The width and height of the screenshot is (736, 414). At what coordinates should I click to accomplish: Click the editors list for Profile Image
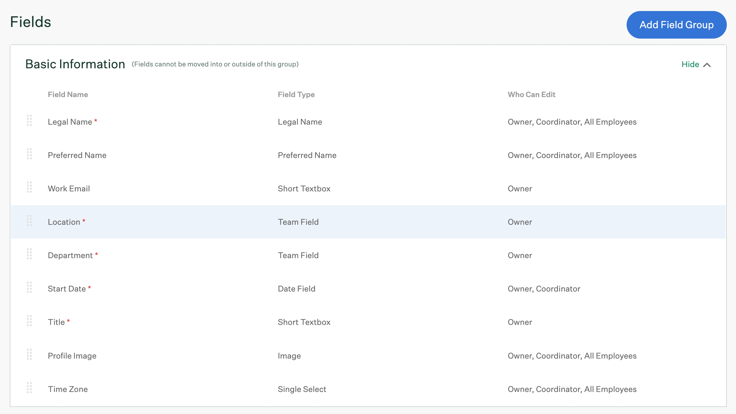572,356
